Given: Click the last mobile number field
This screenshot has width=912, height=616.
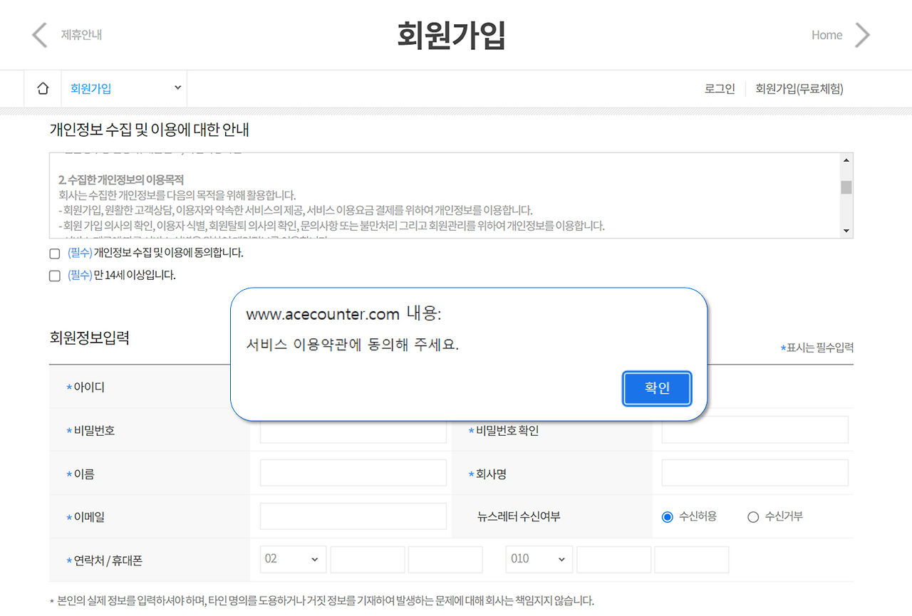Looking at the screenshot, I should 692,559.
